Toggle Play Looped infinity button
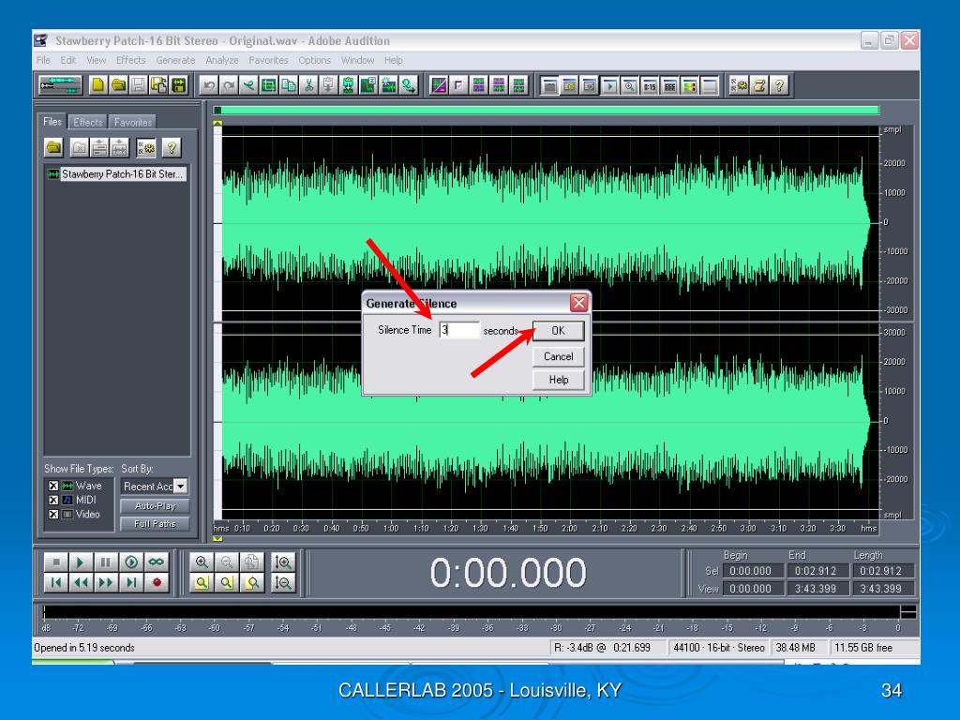 [x=157, y=562]
